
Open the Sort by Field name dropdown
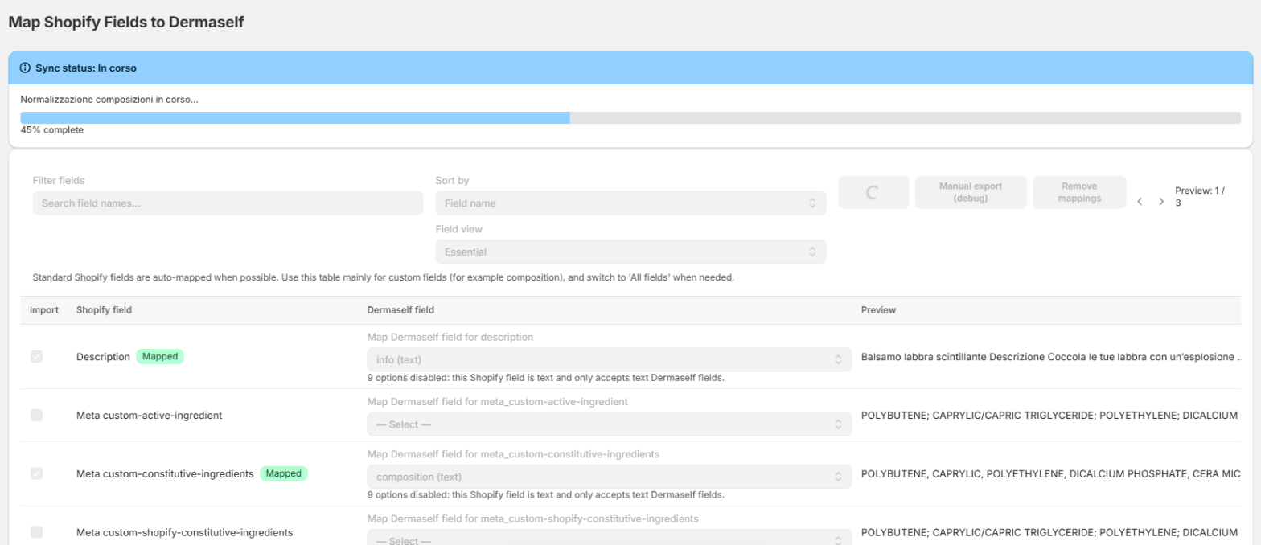point(630,203)
